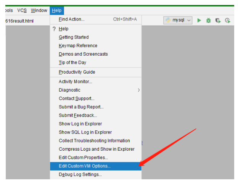The image size is (238, 185).
Task: Click the Profile run icon
Action: (227, 20)
